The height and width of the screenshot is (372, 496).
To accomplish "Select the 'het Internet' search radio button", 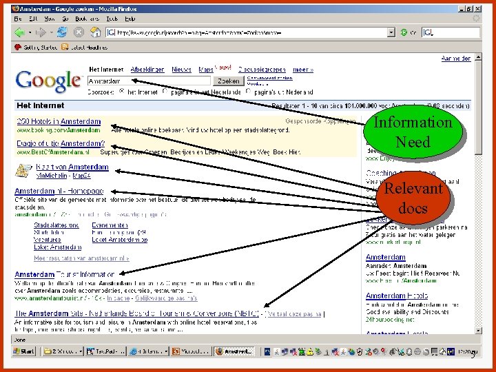I will pyautogui.click(x=122, y=91).
